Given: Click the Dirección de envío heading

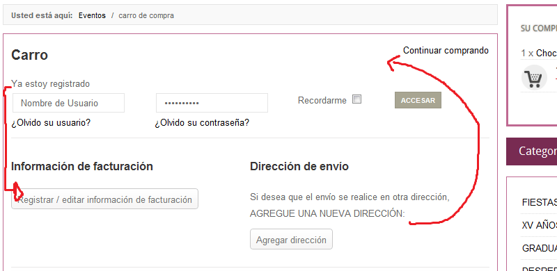Looking at the screenshot, I should click(299, 166).
